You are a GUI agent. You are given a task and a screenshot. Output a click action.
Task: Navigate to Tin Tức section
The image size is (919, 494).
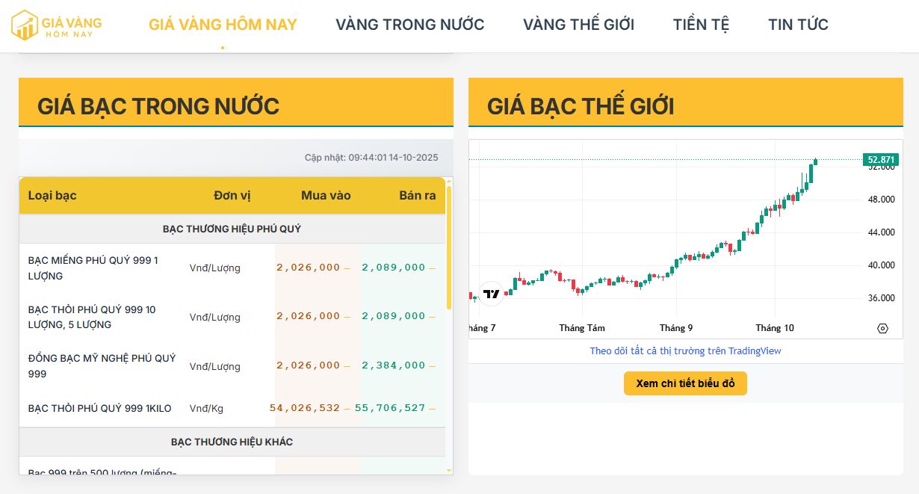(798, 25)
